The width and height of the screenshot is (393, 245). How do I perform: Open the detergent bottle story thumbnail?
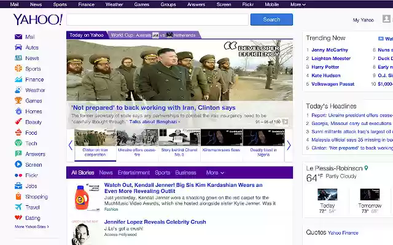pos(85,197)
